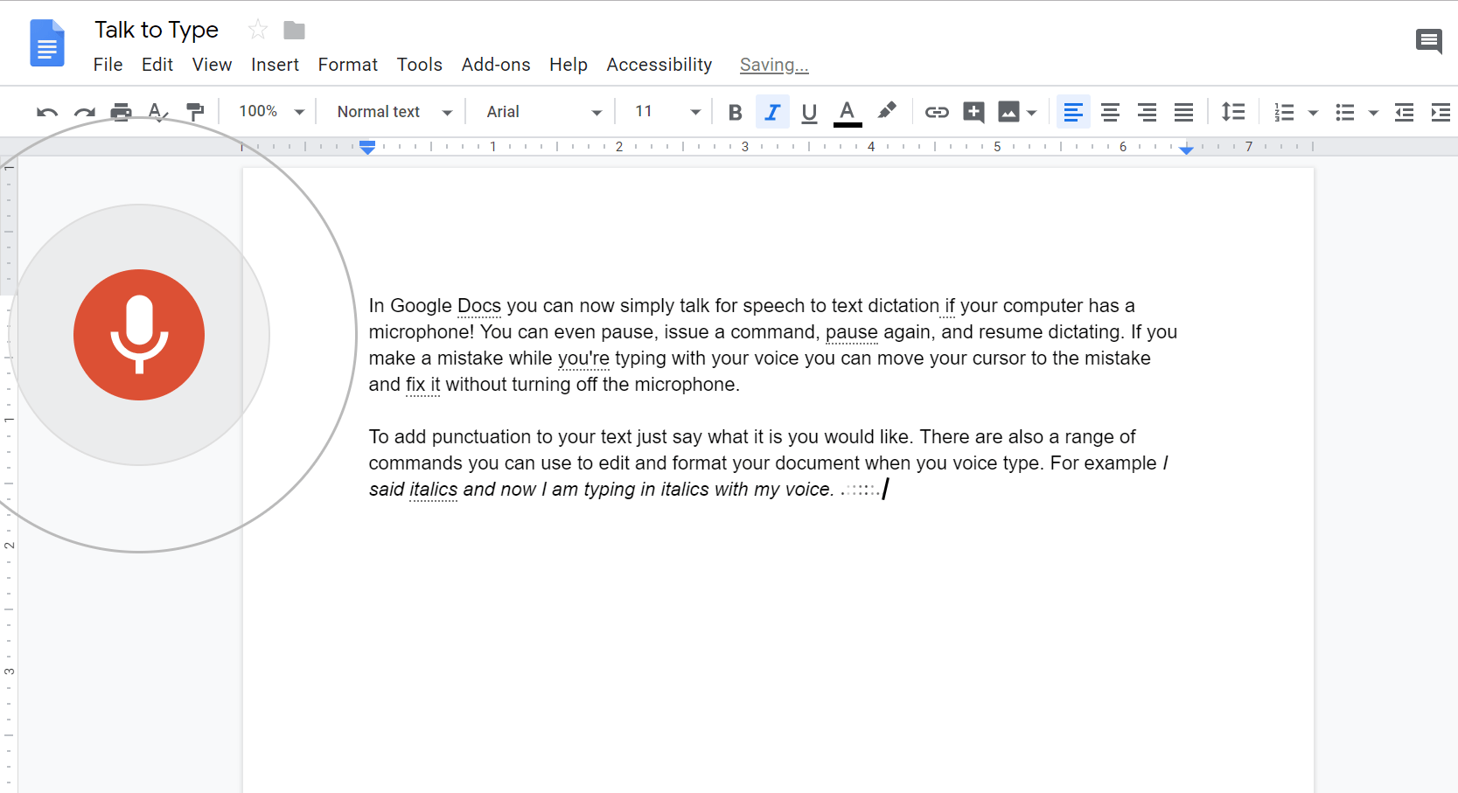Select the Undo icon
Screen dimensions: 1458x793
(x=46, y=112)
